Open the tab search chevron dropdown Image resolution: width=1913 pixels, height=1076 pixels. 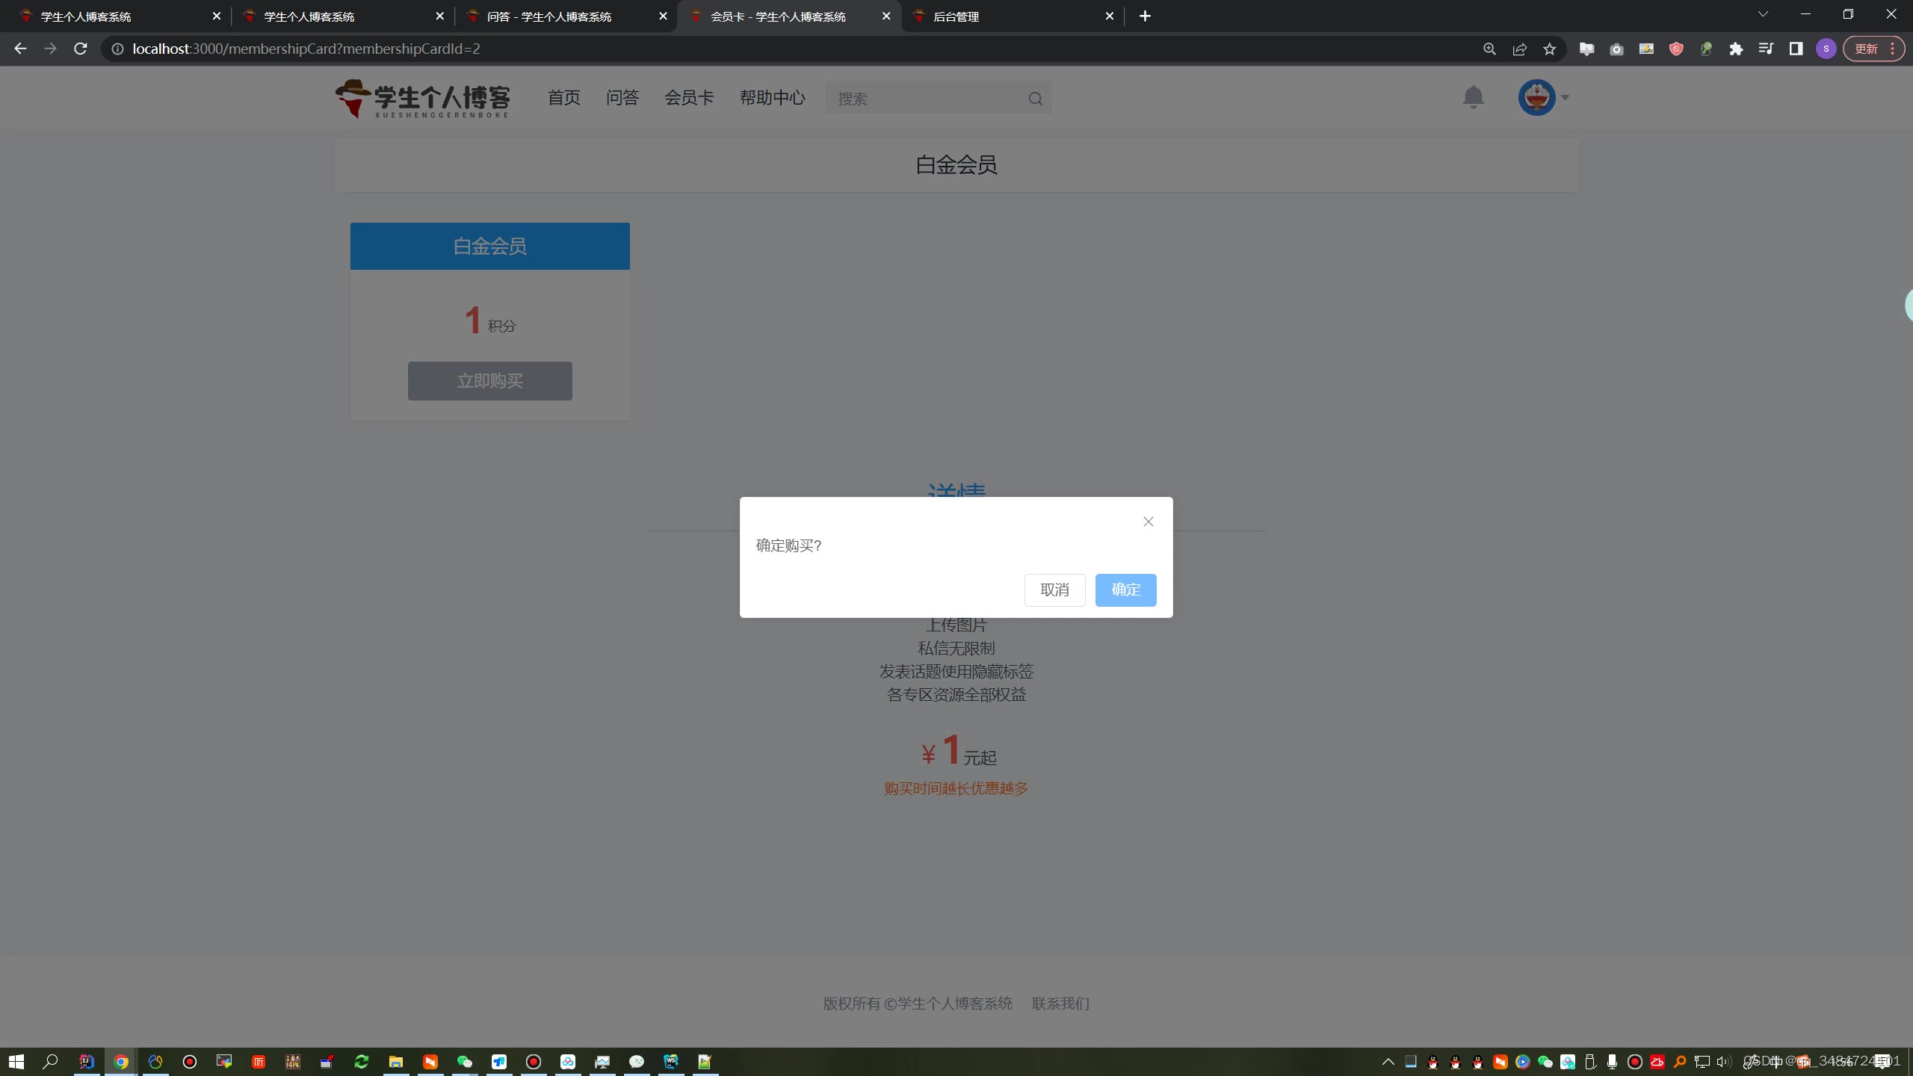coord(1763,15)
